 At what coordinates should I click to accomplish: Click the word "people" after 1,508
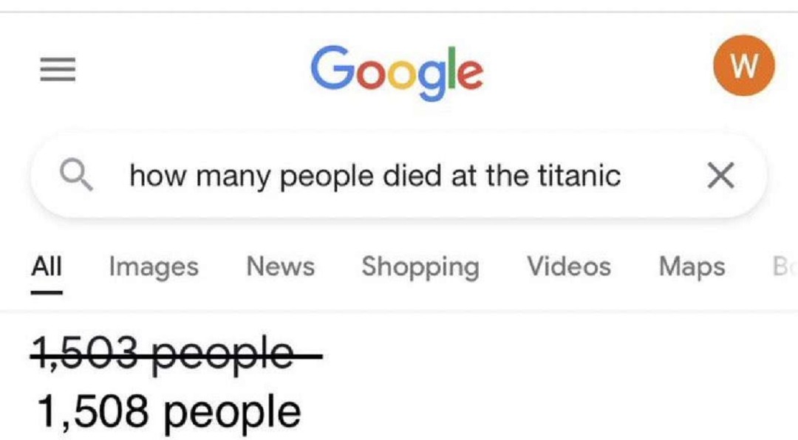(x=232, y=413)
